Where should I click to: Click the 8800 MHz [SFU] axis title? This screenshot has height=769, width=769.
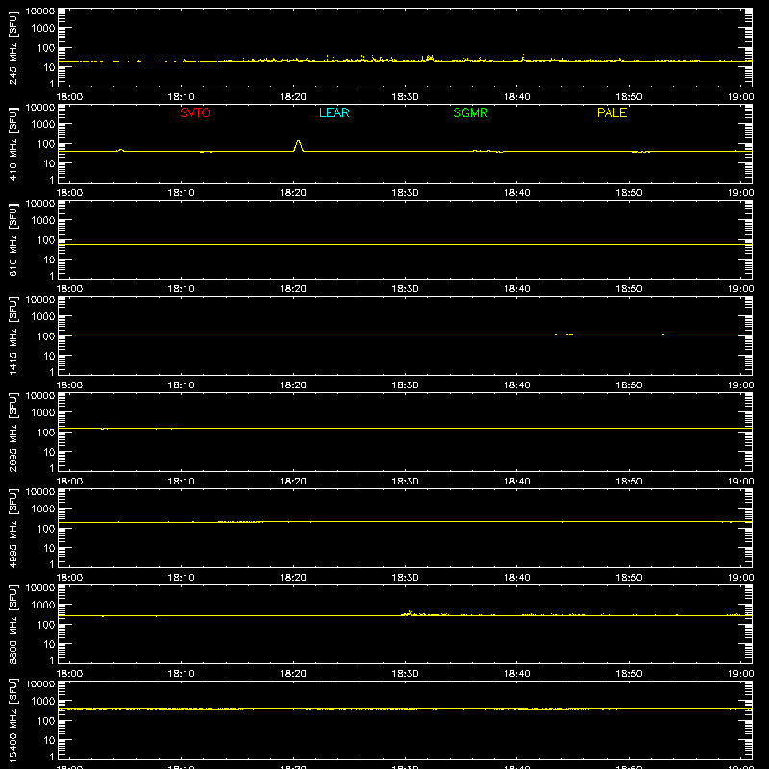[x=13, y=624]
